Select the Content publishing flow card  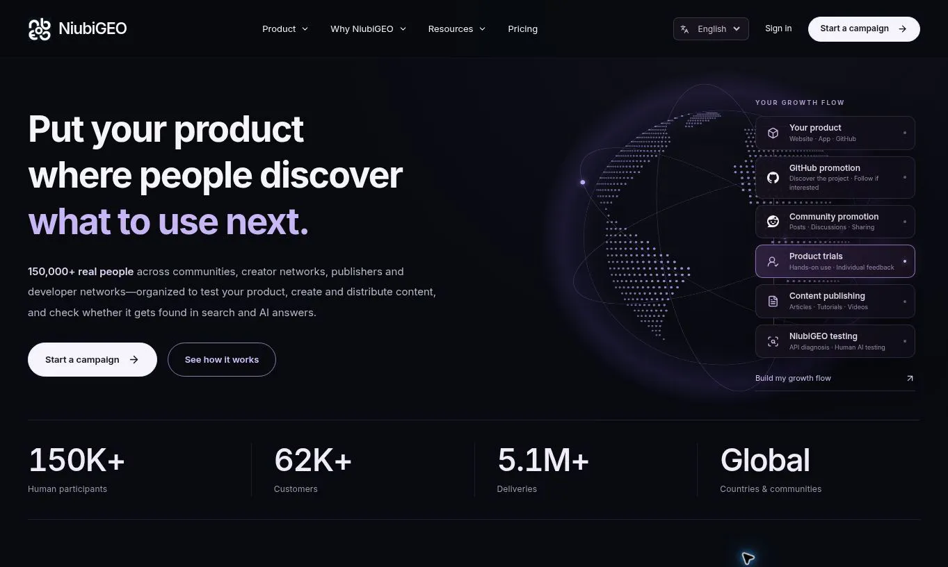click(835, 301)
